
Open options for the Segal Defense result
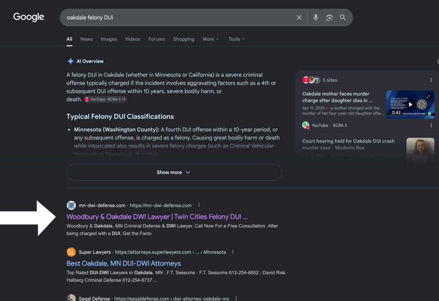(x=236, y=298)
